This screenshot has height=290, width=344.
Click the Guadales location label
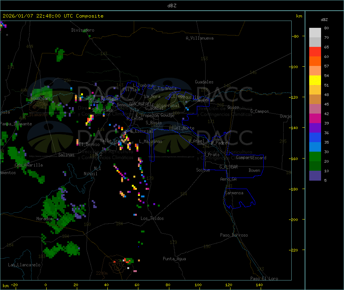click(x=204, y=82)
